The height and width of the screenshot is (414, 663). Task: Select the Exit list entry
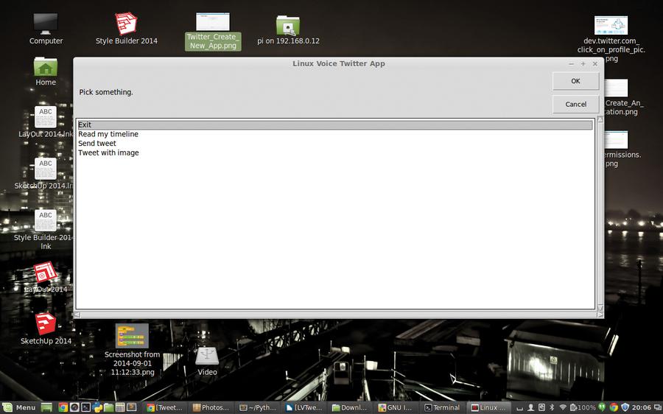tap(335, 124)
